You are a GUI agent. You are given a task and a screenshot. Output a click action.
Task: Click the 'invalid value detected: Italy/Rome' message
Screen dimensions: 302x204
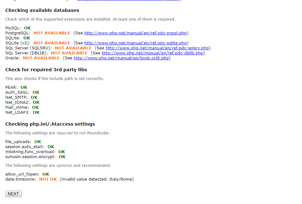pos(97,179)
